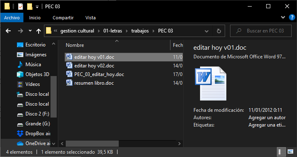The image size is (297, 157).
Task: Expand the ribbon with the chevron
Action: coord(283,17)
